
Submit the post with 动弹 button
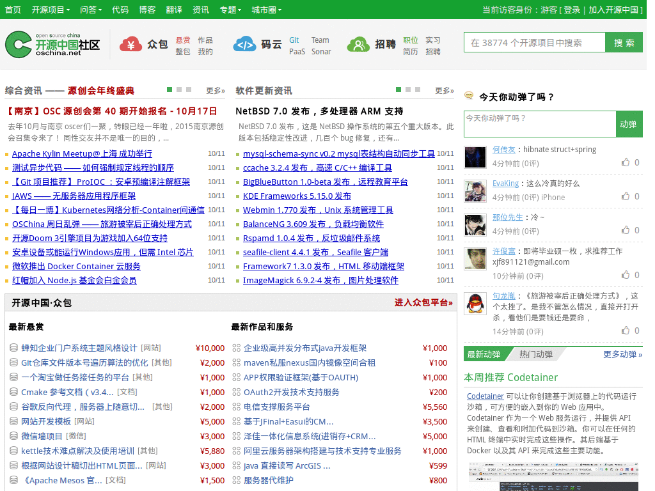tap(628, 124)
